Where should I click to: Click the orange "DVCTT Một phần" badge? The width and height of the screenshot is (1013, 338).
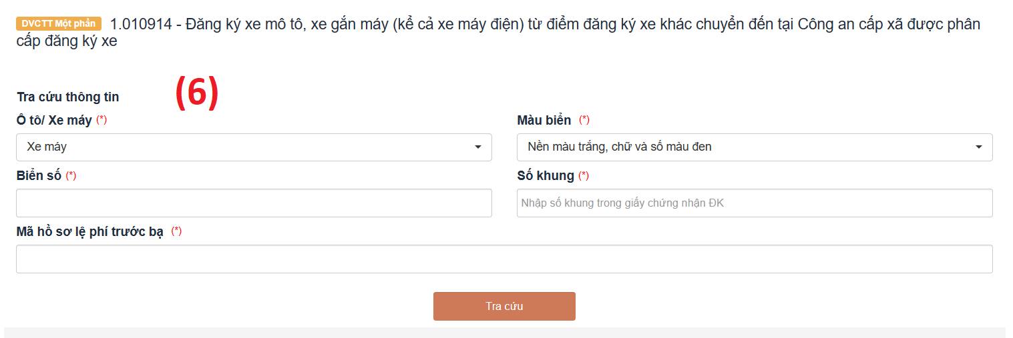click(x=59, y=24)
